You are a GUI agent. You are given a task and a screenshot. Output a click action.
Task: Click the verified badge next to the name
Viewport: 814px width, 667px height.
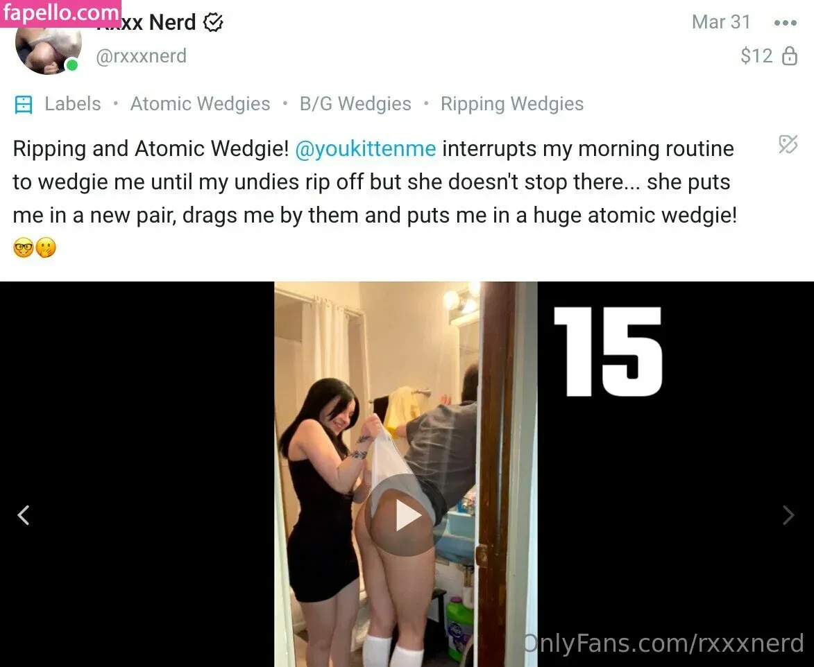point(213,22)
